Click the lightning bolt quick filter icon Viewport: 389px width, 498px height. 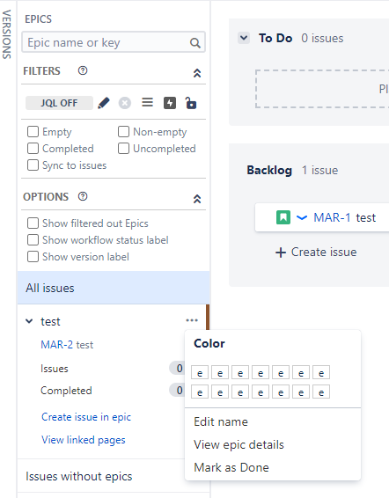tap(170, 103)
